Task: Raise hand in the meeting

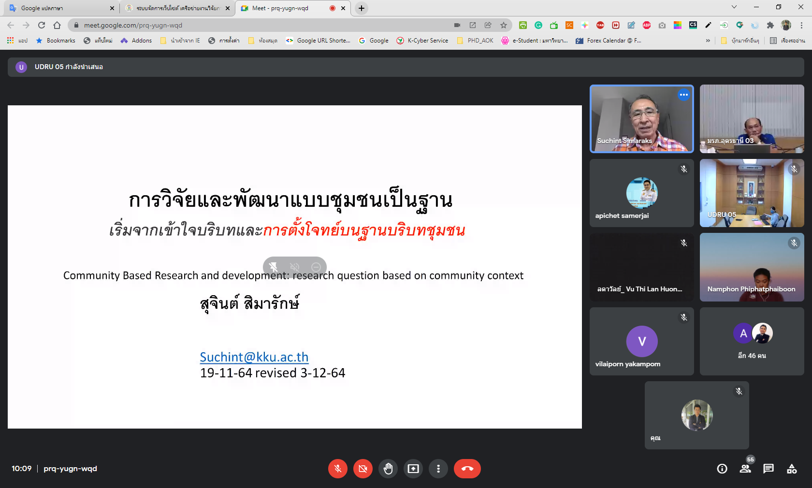Action: click(x=388, y=469)
